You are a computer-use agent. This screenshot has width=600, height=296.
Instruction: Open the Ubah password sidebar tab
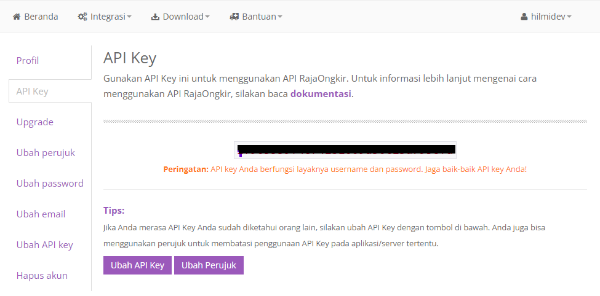click(x=50, y=184)
